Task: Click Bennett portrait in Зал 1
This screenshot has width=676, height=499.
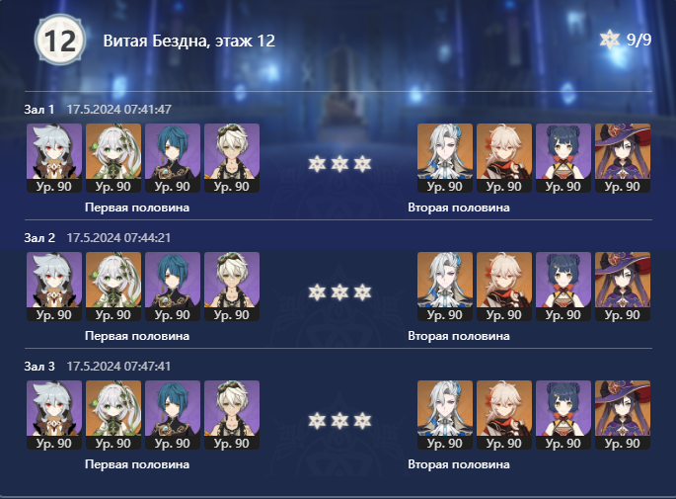Action: click(x=232, y=157)
